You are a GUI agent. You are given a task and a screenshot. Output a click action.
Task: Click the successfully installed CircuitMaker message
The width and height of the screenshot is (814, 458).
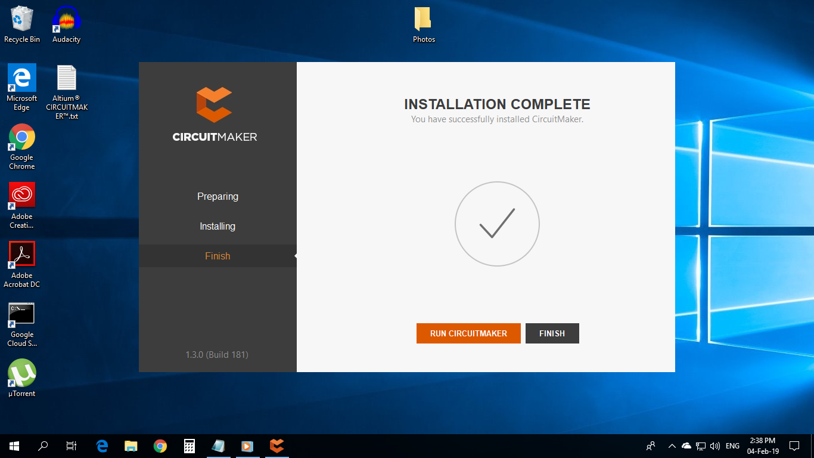pos(497,119)
